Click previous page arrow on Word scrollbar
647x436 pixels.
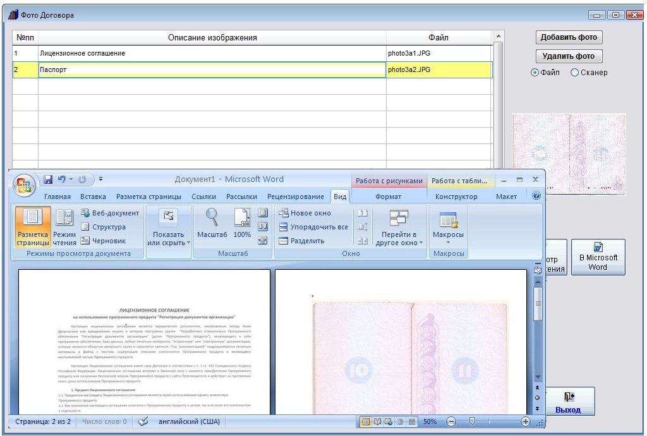point(537,388)
